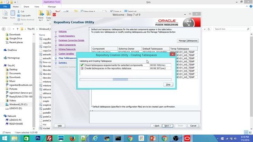
Task: Switch to the Share ribbon tab
Action: [x=26, y=7]
